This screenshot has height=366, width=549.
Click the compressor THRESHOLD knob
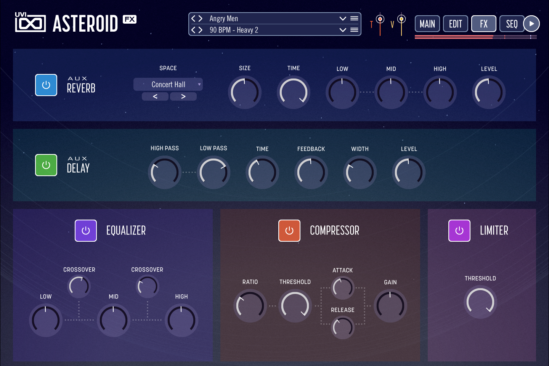[x=295, y=306]
